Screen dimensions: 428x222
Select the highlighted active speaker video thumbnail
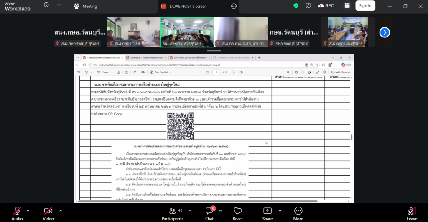pyautogui.click(x=187, y=32)
